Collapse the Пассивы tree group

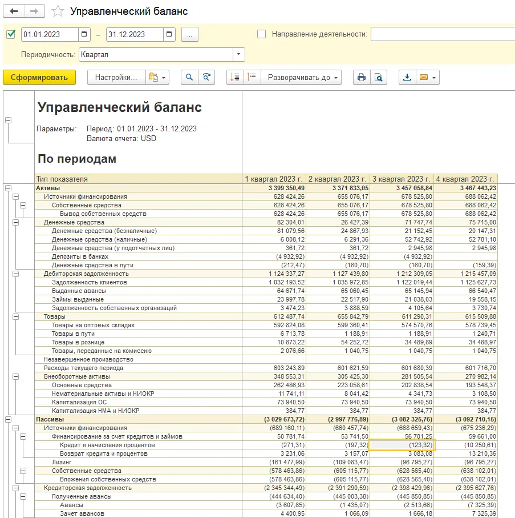tap(8, 419)
